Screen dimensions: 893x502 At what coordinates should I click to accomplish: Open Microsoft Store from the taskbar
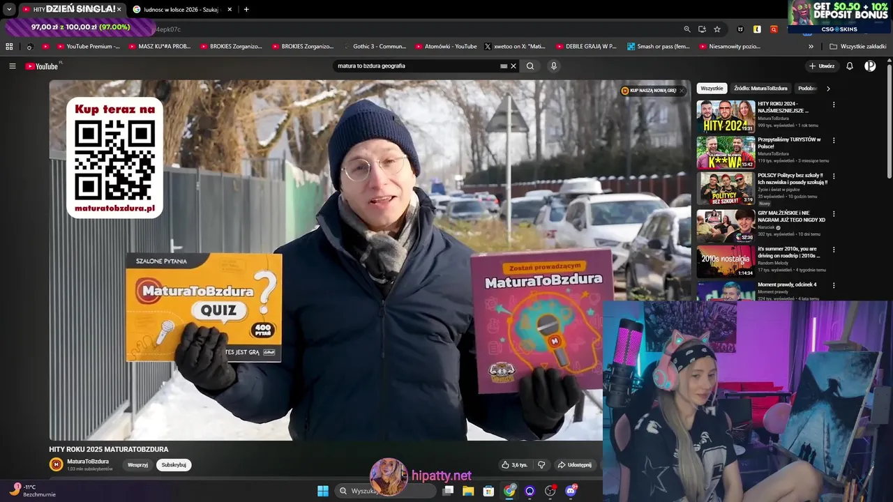[x=489, y=491]
